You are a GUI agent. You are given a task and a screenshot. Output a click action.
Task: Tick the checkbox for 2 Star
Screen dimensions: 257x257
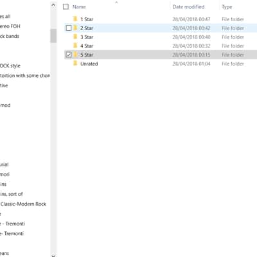coord(69,28)
